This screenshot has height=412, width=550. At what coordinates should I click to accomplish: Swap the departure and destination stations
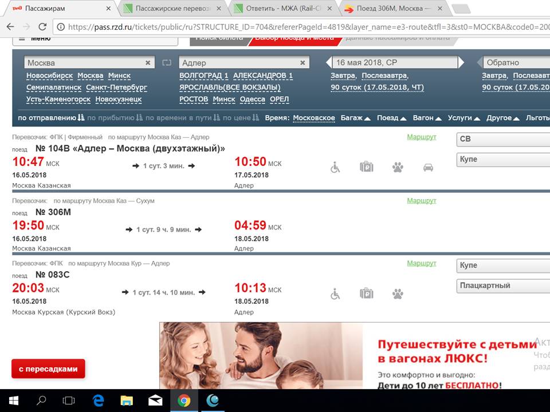pyautogui.click(x=167, y=62)
